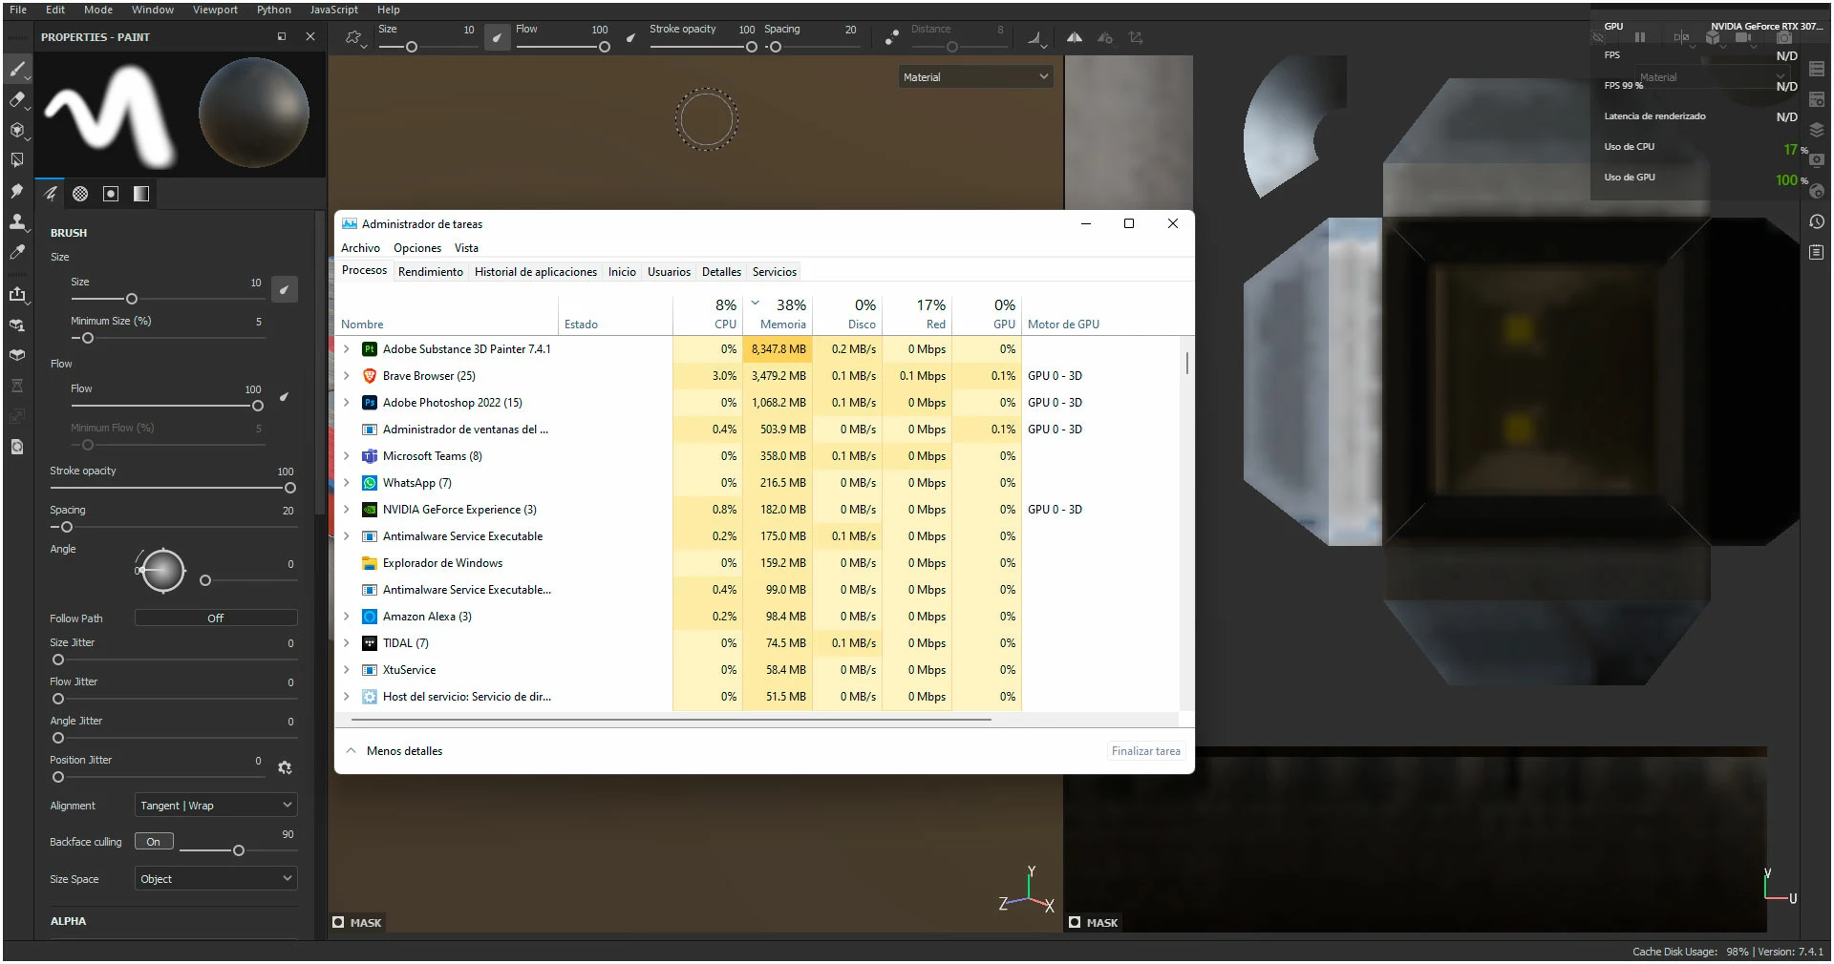
Task: Open brush presets icon in top toolbar
Action: click(354, 38)
